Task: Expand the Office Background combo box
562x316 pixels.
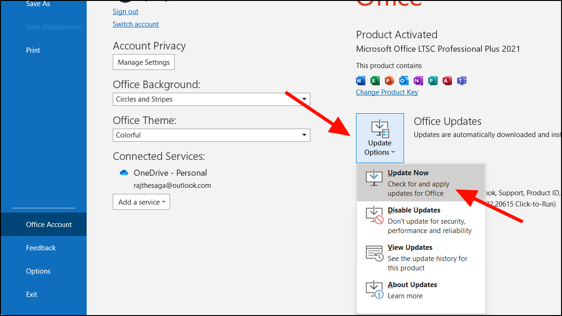Action: tap(212, 99)
